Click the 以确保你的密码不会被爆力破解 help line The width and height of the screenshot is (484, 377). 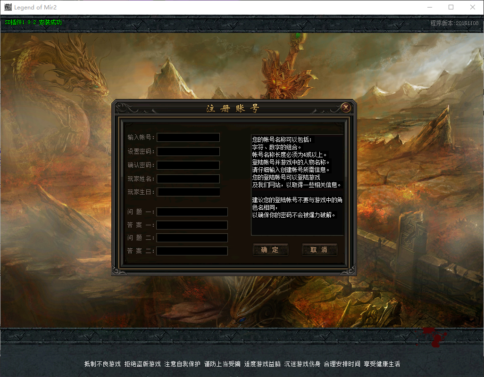point(293,215)
